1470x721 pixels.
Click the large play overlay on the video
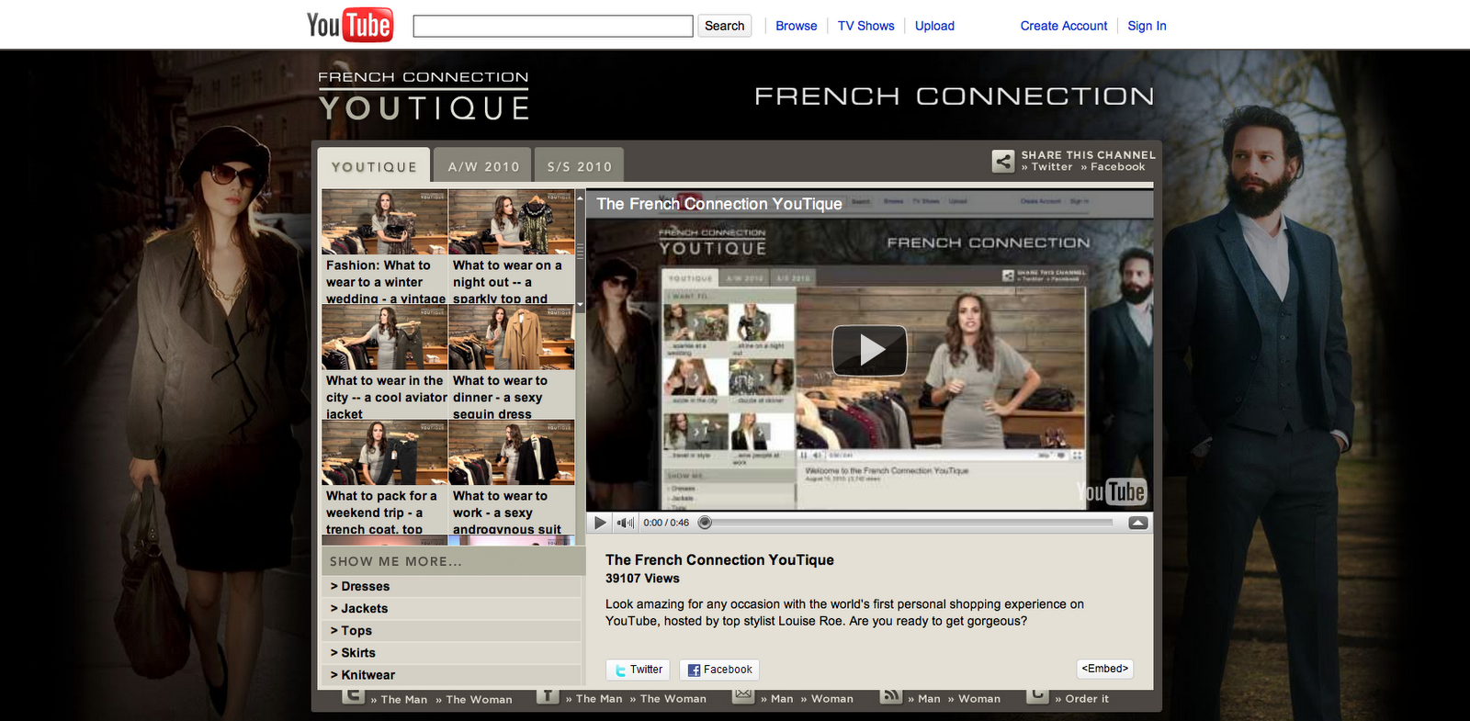point(869,350)
